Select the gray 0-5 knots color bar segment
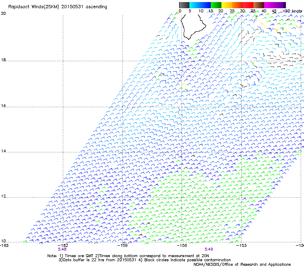The height and width of the screenshot is (267, 304). (x=184, y=5)
